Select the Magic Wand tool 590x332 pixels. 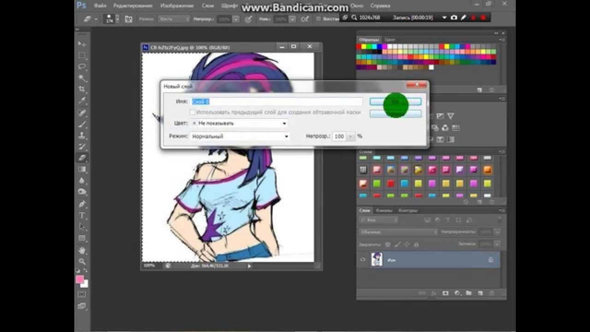click(x=82, y=78)
